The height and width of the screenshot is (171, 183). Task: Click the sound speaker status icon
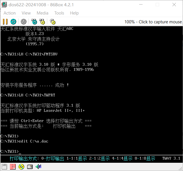[38, 167]
